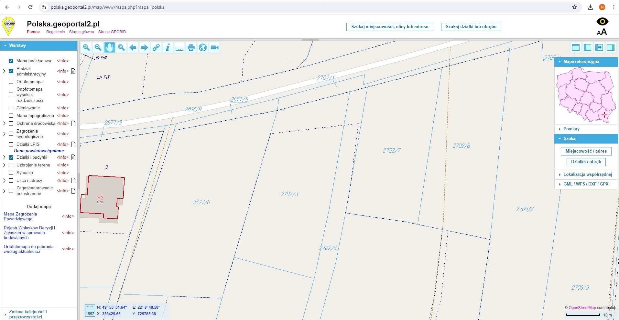Click the chain link map URL icon
The height and width of the screenshot is (320, 619).
[x=156, y=48]
